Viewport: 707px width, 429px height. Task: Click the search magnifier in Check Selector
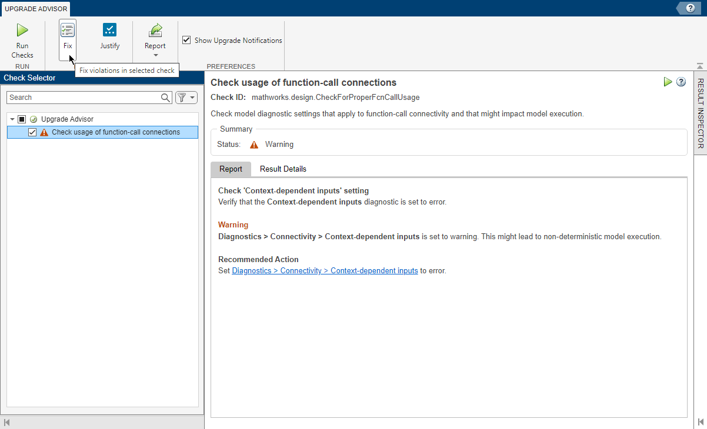click(165, 97)
